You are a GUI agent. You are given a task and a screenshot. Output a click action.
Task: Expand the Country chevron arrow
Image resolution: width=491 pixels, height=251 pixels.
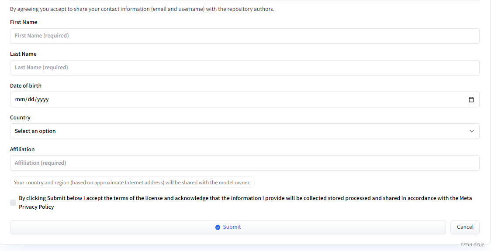[472, 131]
